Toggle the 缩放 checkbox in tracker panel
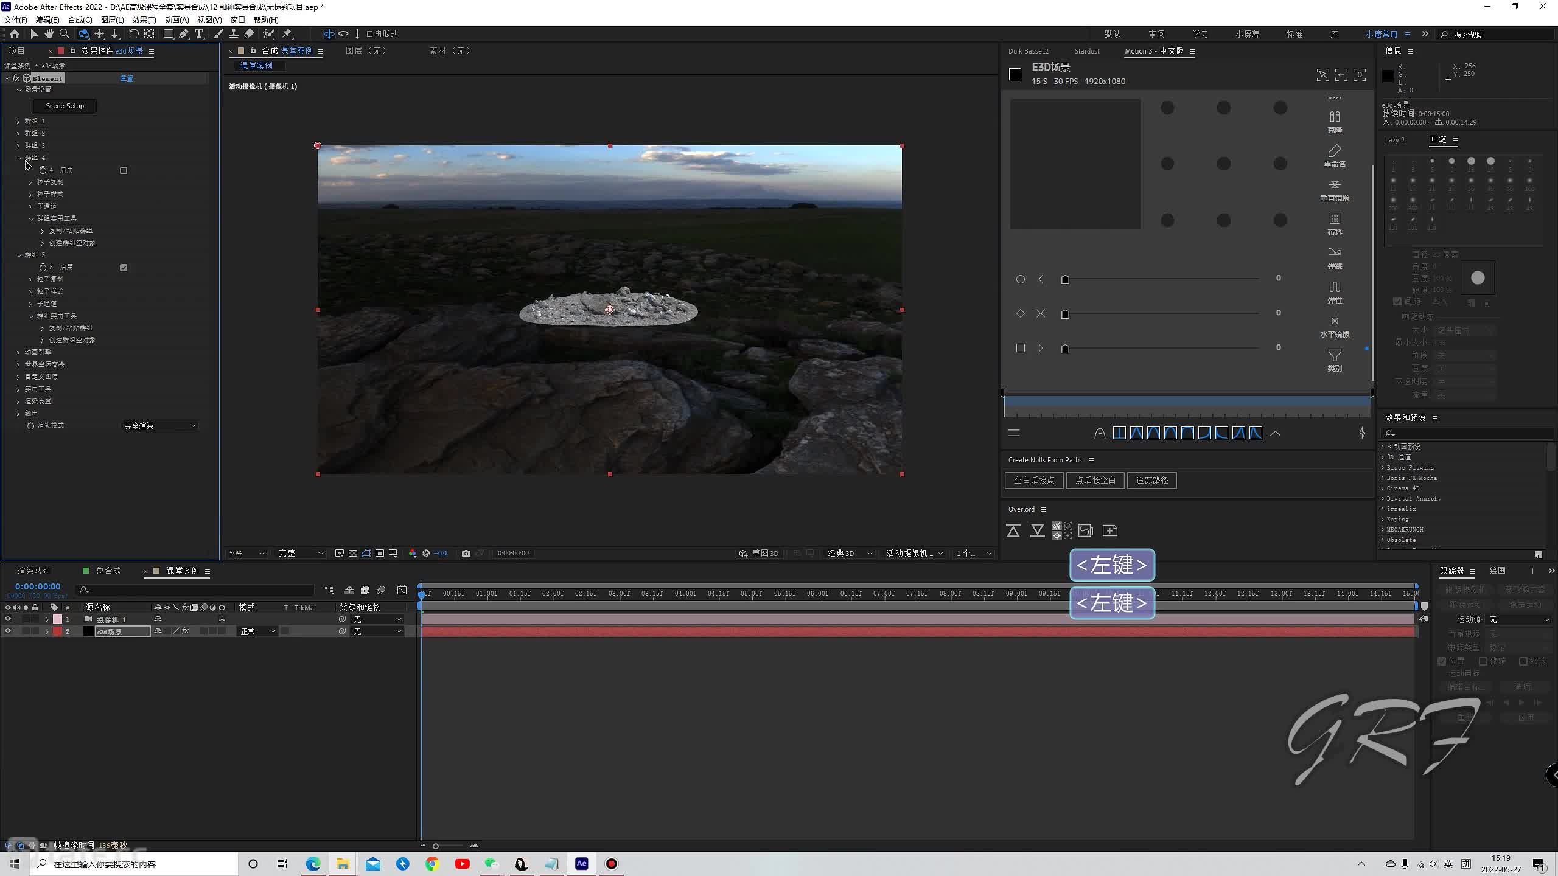The image size is (1558, 876). (x=1523, y=661)
